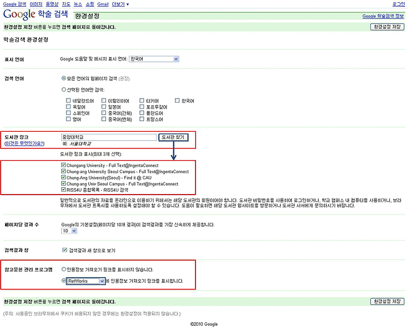Check the 중국어(번체) language checkbox

(104, 119)
